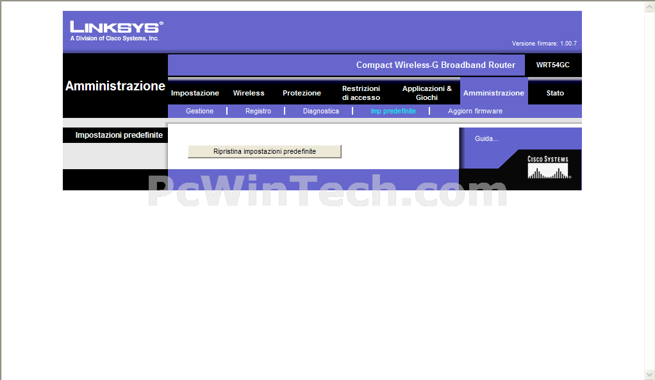Open the Stato tab
655x380 pixels.
tap(555, 93)
